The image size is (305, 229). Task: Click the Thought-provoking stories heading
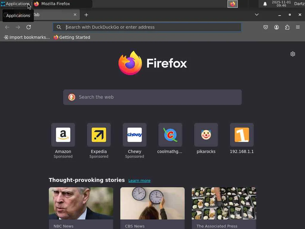pos(87,180)
